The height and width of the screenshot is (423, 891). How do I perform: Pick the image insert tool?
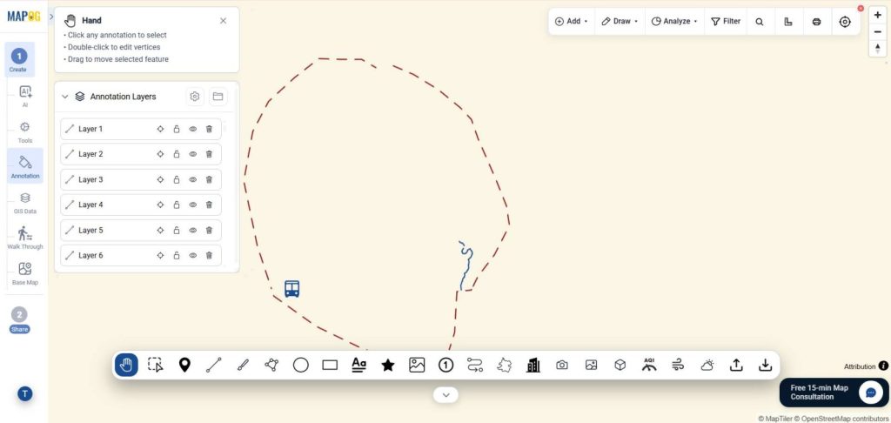click(417, 365)
